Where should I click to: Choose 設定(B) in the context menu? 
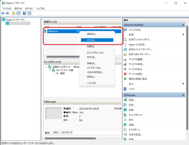[97, 40]
